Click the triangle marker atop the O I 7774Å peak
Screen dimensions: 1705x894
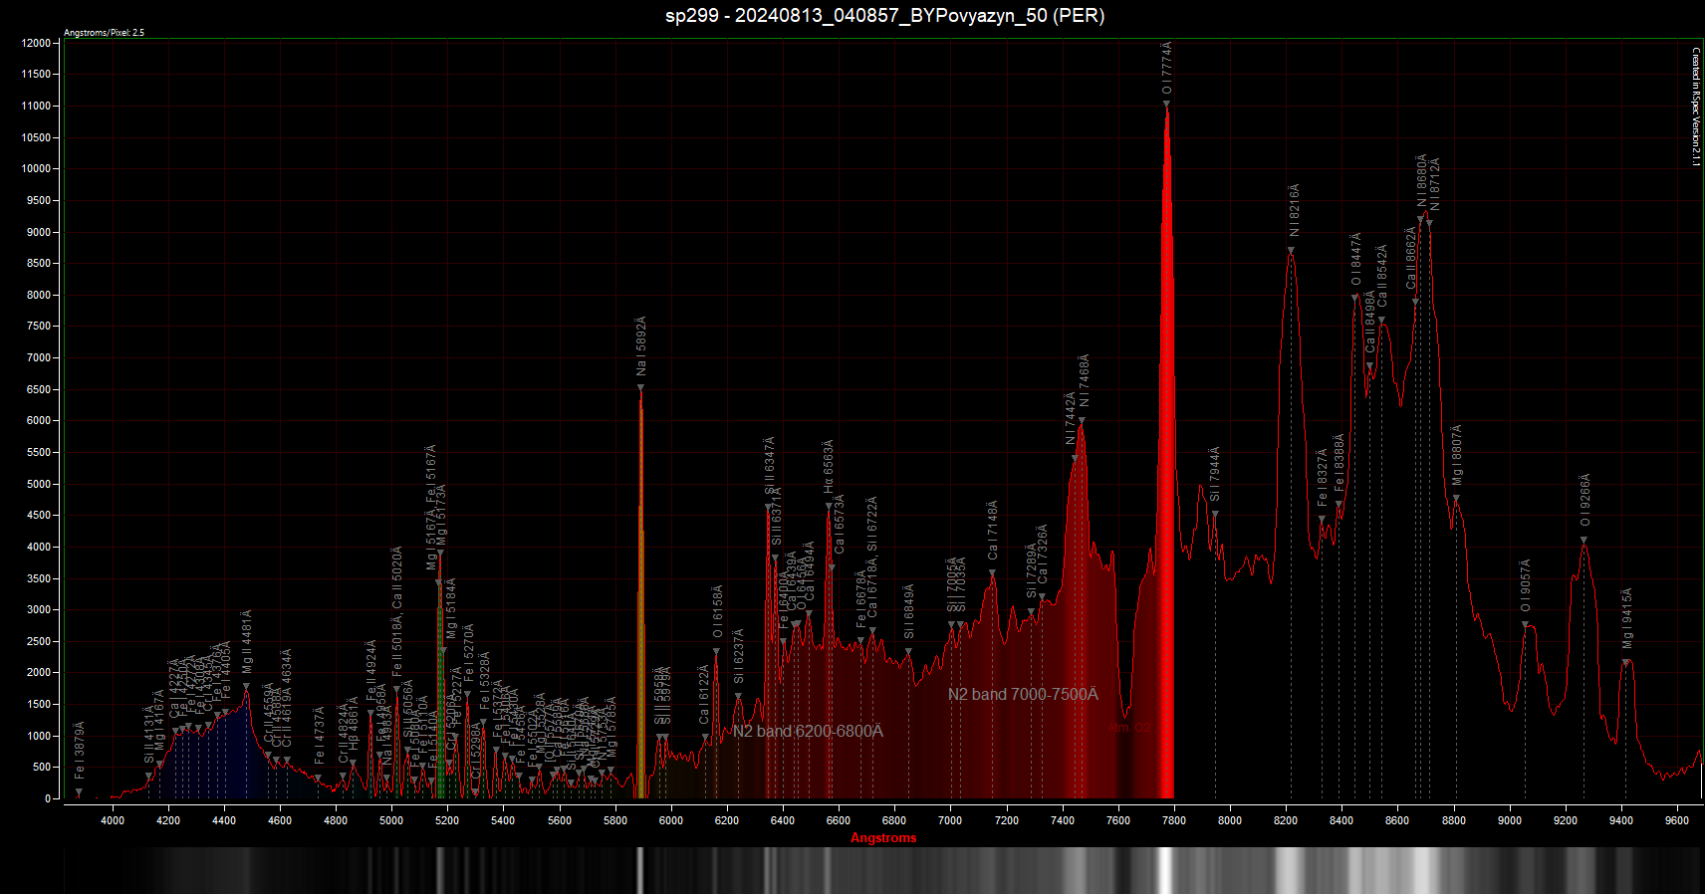[1167, 103]
